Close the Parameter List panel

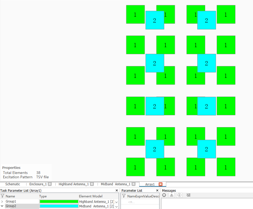pyautogui.click(x=158, y=190)
